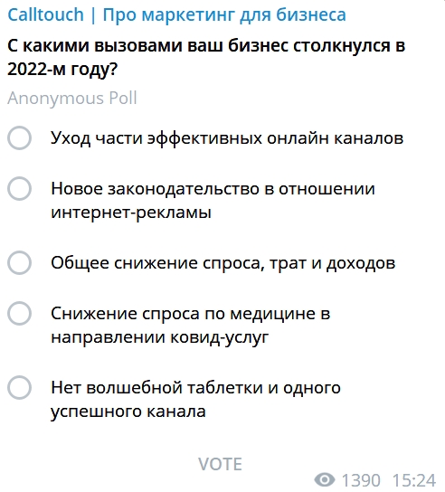Image resolution: width=445 pixels, height=492 pixels.
Task: Click the 1390 views counter
Action: (x=361, y=480)
